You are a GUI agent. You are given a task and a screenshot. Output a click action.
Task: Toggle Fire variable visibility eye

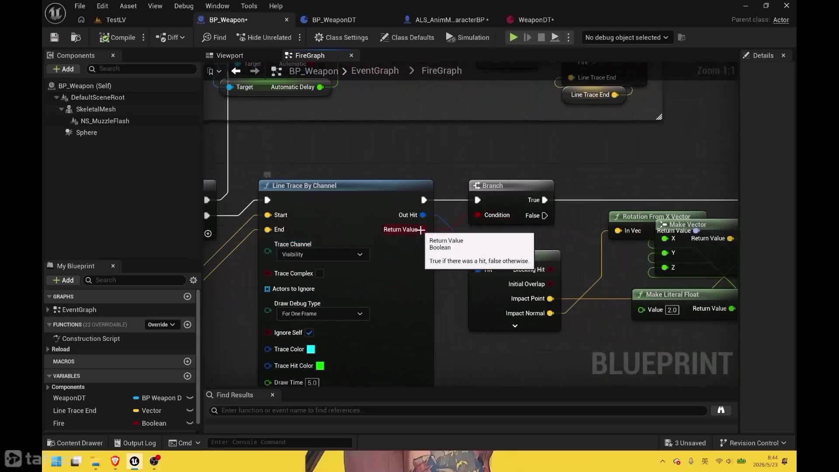pos(190,423)
